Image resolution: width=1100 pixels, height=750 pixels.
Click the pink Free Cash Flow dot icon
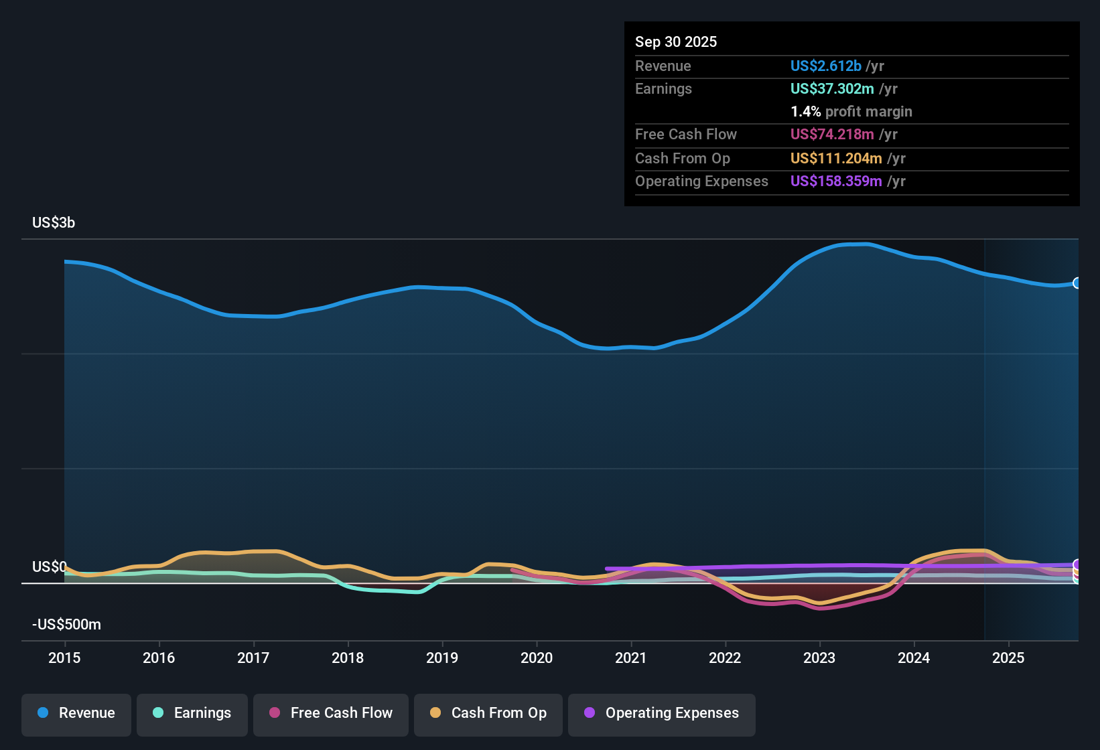tap(273, 713)
